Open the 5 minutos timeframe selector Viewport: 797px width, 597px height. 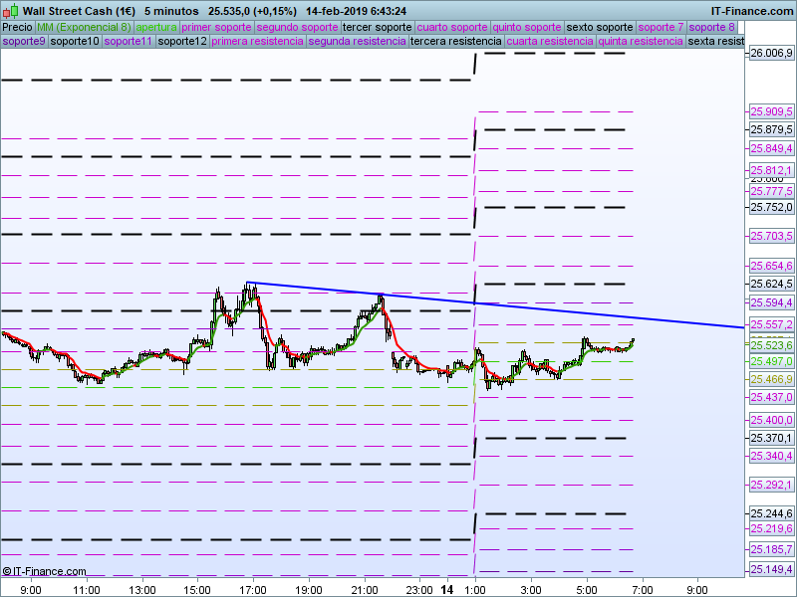pos(170,11)
